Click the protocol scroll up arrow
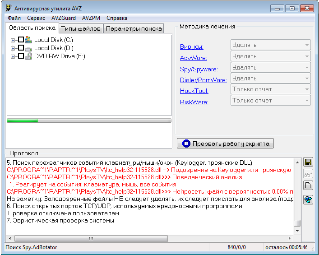The image size is (319, 255). tap(297, 162)
